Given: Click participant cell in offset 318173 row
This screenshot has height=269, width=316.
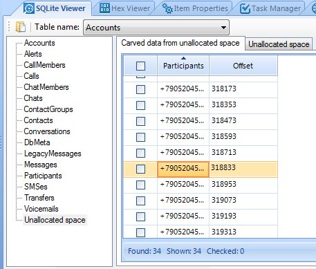Looking at the screenshot, I should [183, 89].
